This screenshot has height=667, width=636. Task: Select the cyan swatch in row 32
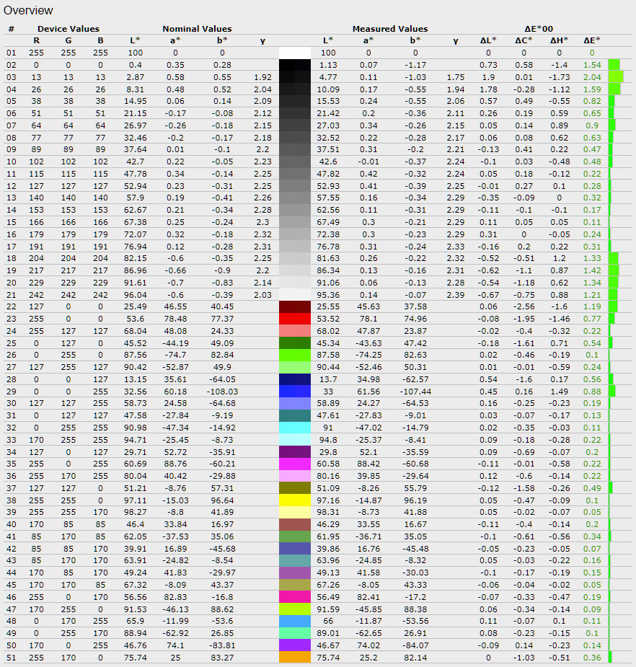(x=296, y=427)
